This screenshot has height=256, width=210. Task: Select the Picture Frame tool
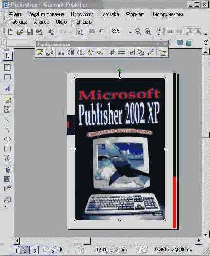coord(7,100)
